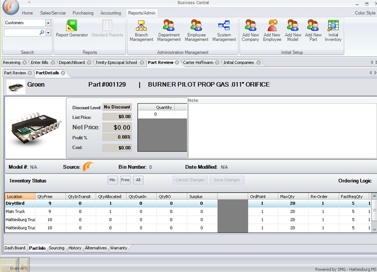Image resolution: width=377 pixels, height=272 pixels.
Task: Close the Enter Bills tab
Action: [x=53, y=62]
